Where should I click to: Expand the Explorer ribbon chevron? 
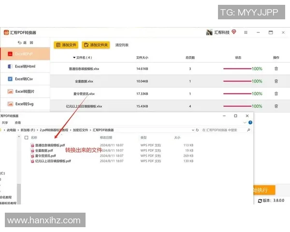pyautogui.click(x=245, y=122)
